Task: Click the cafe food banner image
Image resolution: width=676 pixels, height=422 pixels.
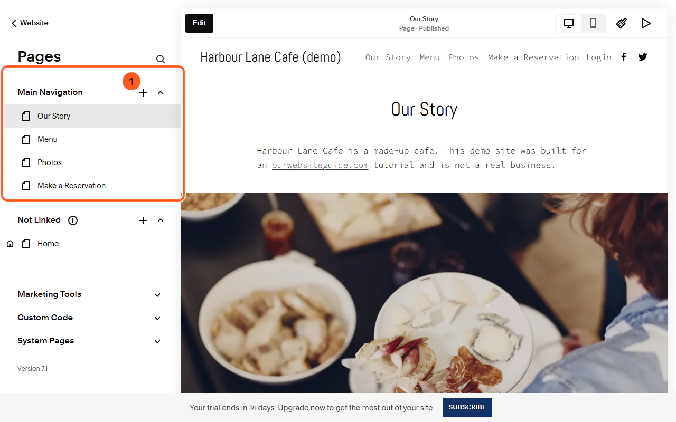Action: (424, 293)
